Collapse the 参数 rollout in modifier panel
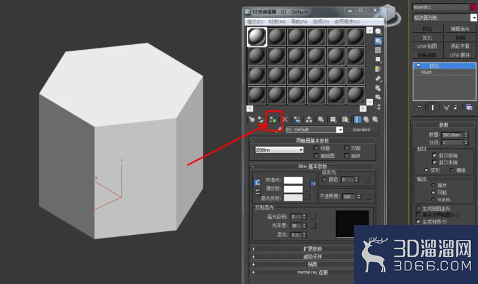This screenshot has height=284, width=478. 444,125
